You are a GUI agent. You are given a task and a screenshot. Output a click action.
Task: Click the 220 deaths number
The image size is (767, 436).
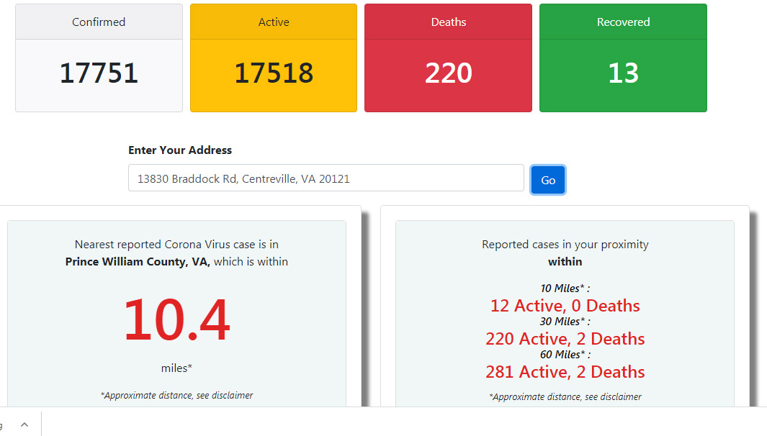[x=449, y=73]
